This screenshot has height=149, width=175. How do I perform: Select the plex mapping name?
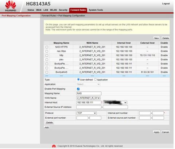pos(61,60)
